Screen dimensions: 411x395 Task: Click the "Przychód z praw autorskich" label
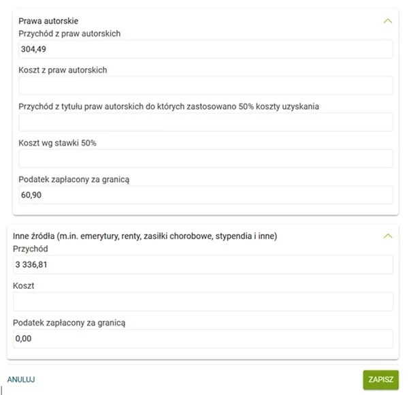click(x=69, y=33)
